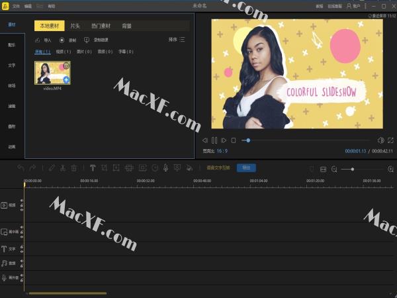Click the microphone voiceover icon in toolbar

165,168
